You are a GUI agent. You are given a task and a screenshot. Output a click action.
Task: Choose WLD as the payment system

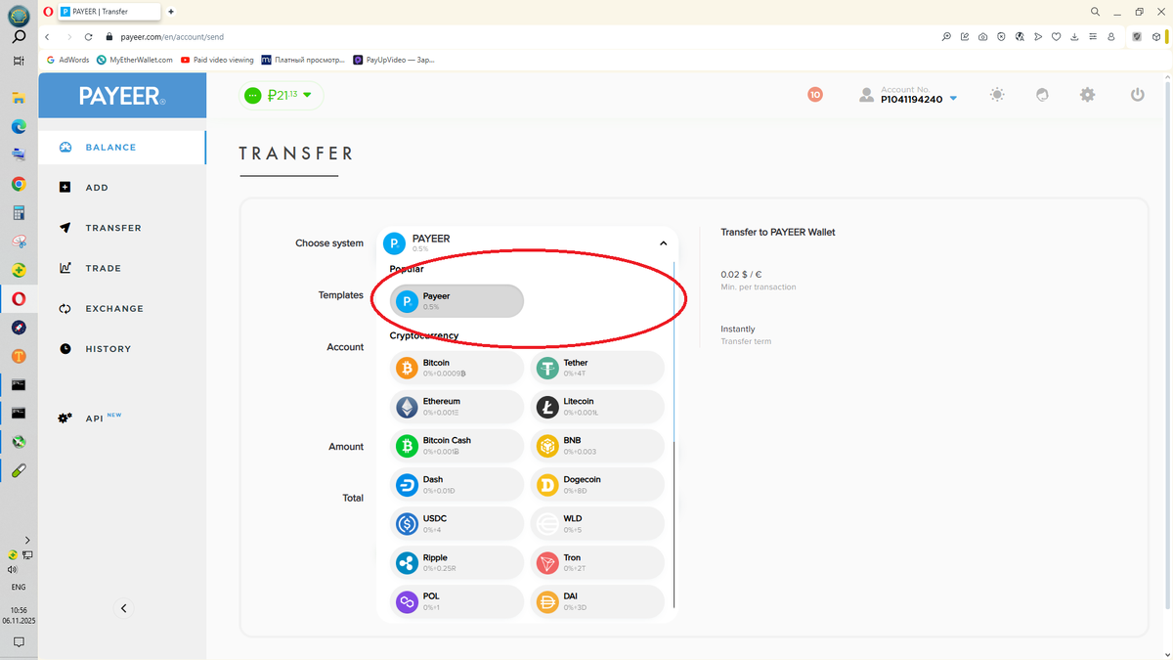pyautogui.click(x=597, y=524)
